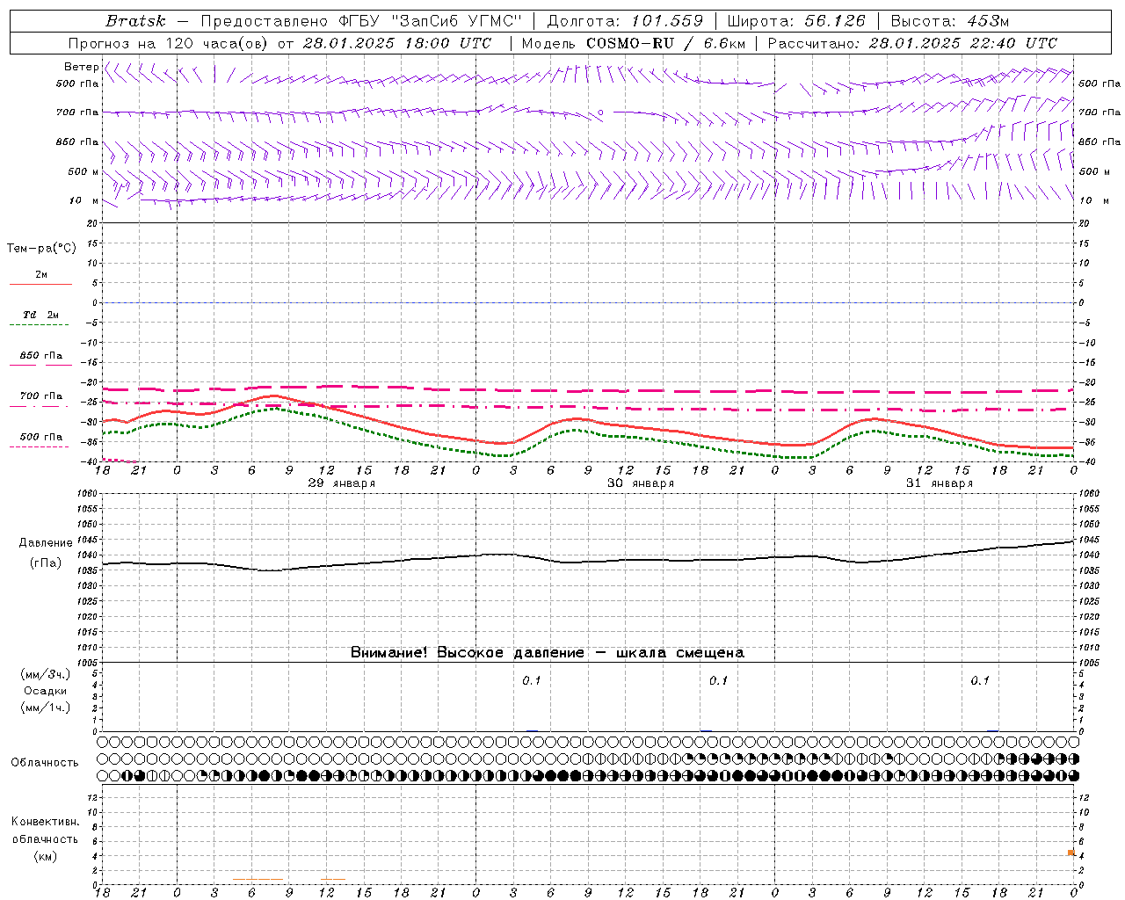Click the 29 января date label
Viewport: 1125px width, 900px height.
[342, 483]
